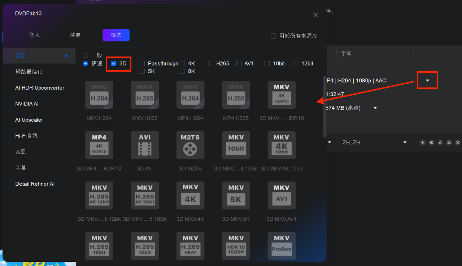Select the MKV H.265 12bit icon in bottom row
Image resolution: width=462 pixels, height=266 pixels.
pos(145,246)
